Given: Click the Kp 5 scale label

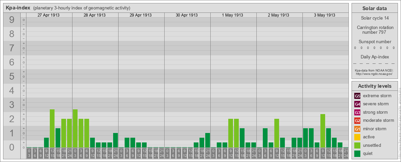Looking at the screenshot, I should point(12,76).
